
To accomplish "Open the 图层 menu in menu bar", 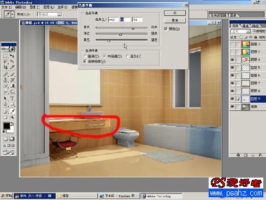I will click(x=49, y=7).
